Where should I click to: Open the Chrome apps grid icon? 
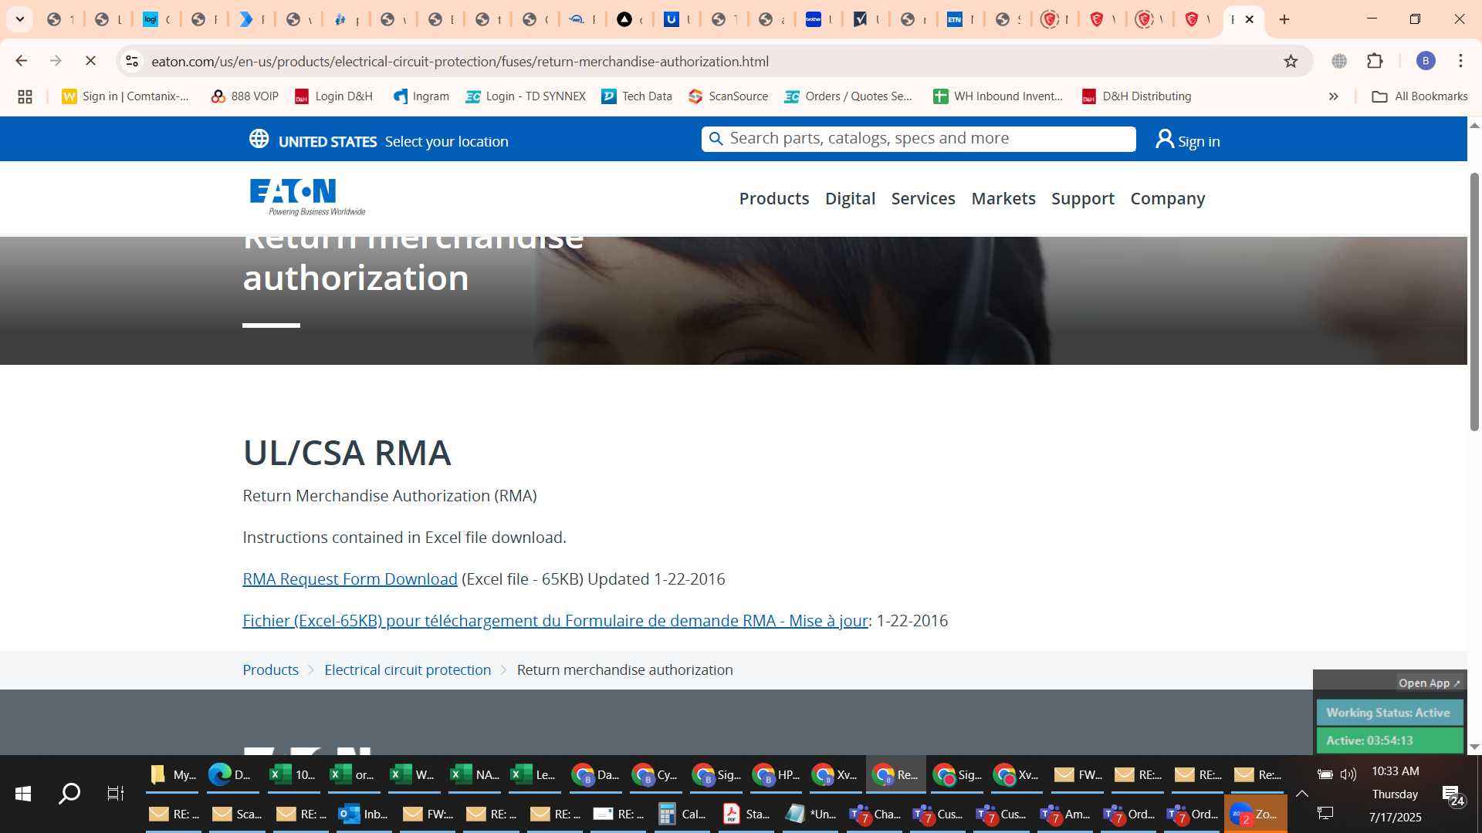pos(25,96)
